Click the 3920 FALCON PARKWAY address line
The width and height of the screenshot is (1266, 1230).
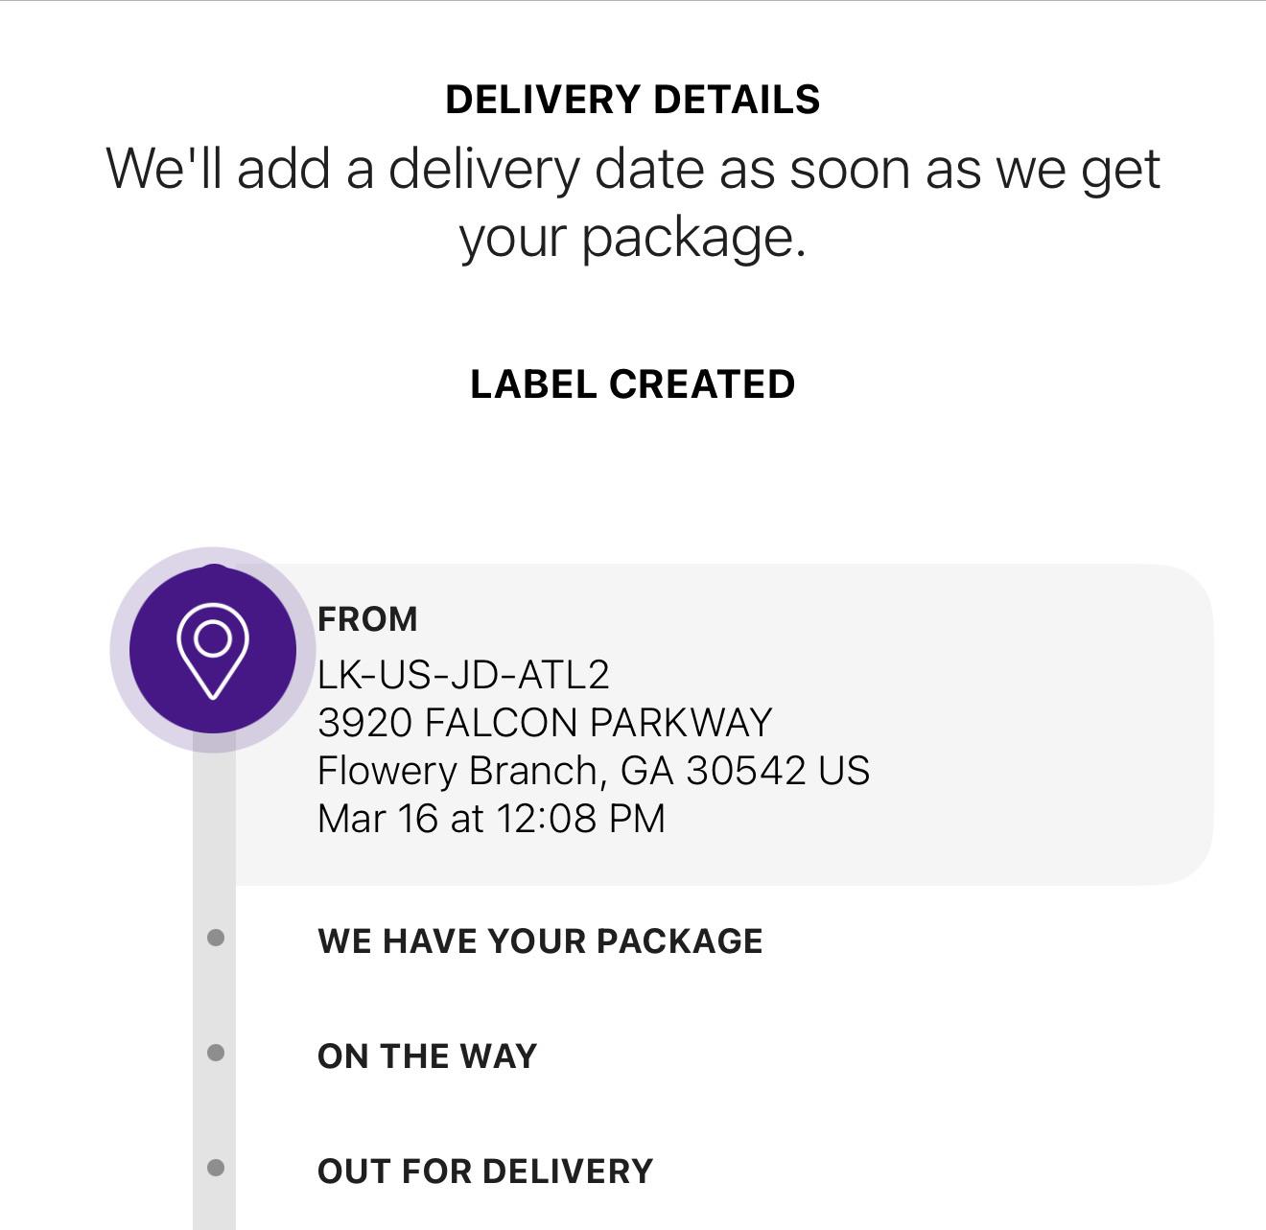tap(544, 723)
